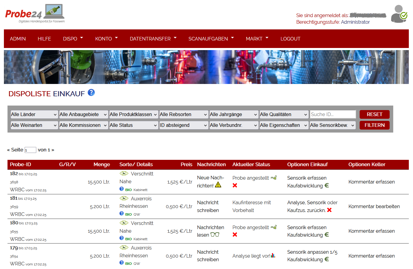Open the DISPO menu
This screenshot has width=413, height=269.
click(73, 39)
